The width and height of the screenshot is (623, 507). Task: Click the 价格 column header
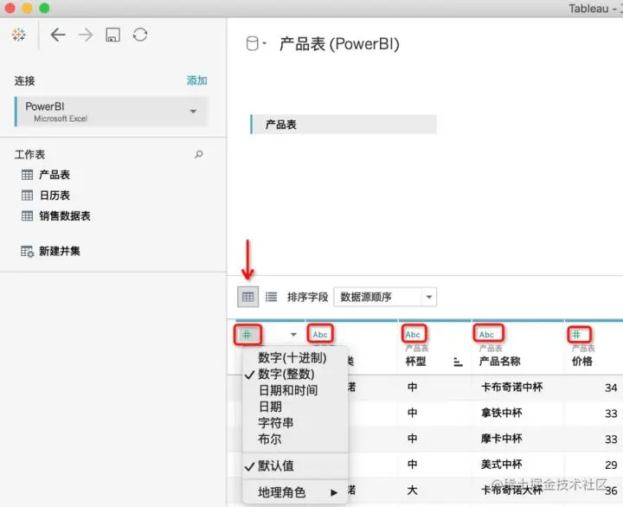582,361
